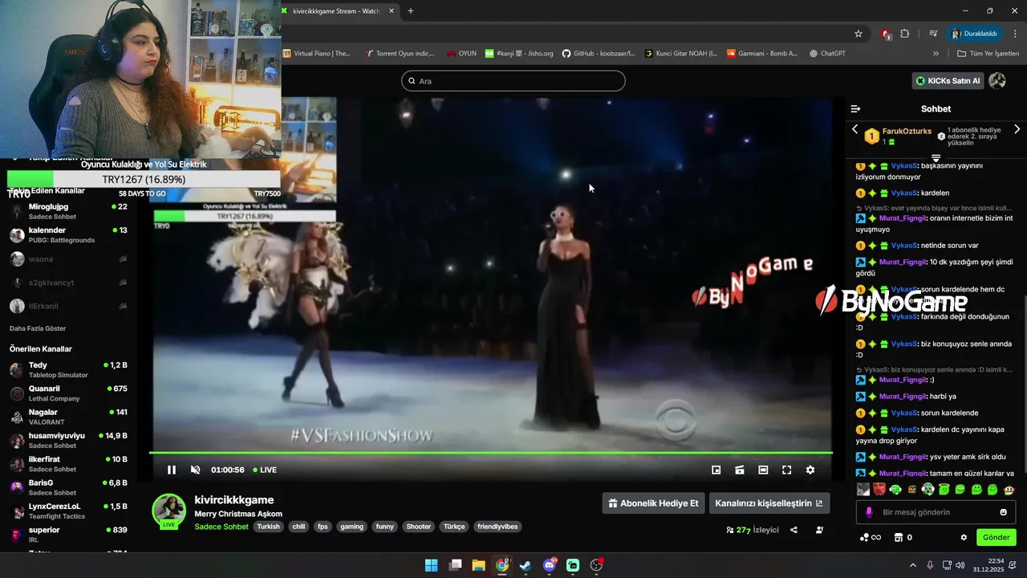
Task: Insert the red face emote from quick emotes
Action: 879,489
